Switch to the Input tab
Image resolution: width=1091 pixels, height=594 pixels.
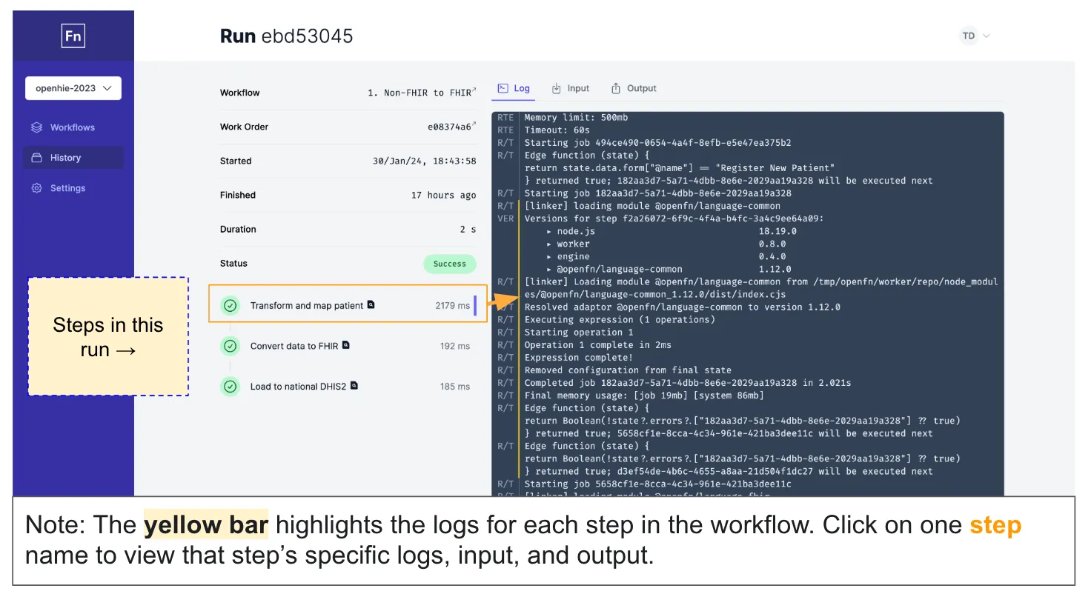pos(571,88)
